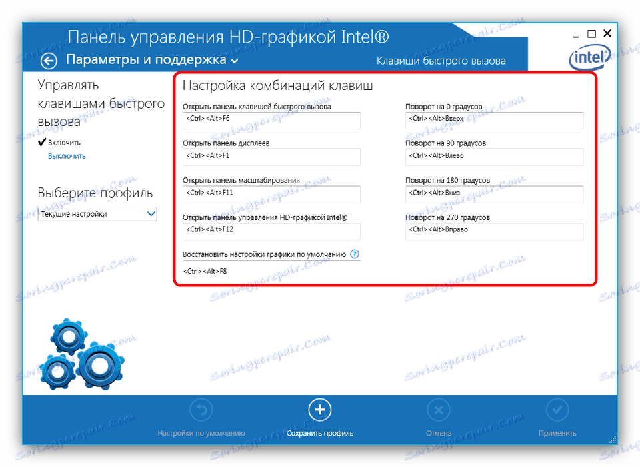Click the Применить checkmark icon

click(x=557, y=410)
